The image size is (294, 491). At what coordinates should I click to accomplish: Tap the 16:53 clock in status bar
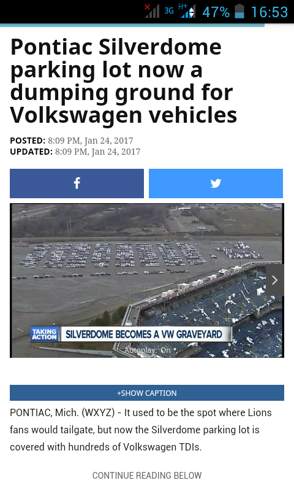tap(269, 12)
